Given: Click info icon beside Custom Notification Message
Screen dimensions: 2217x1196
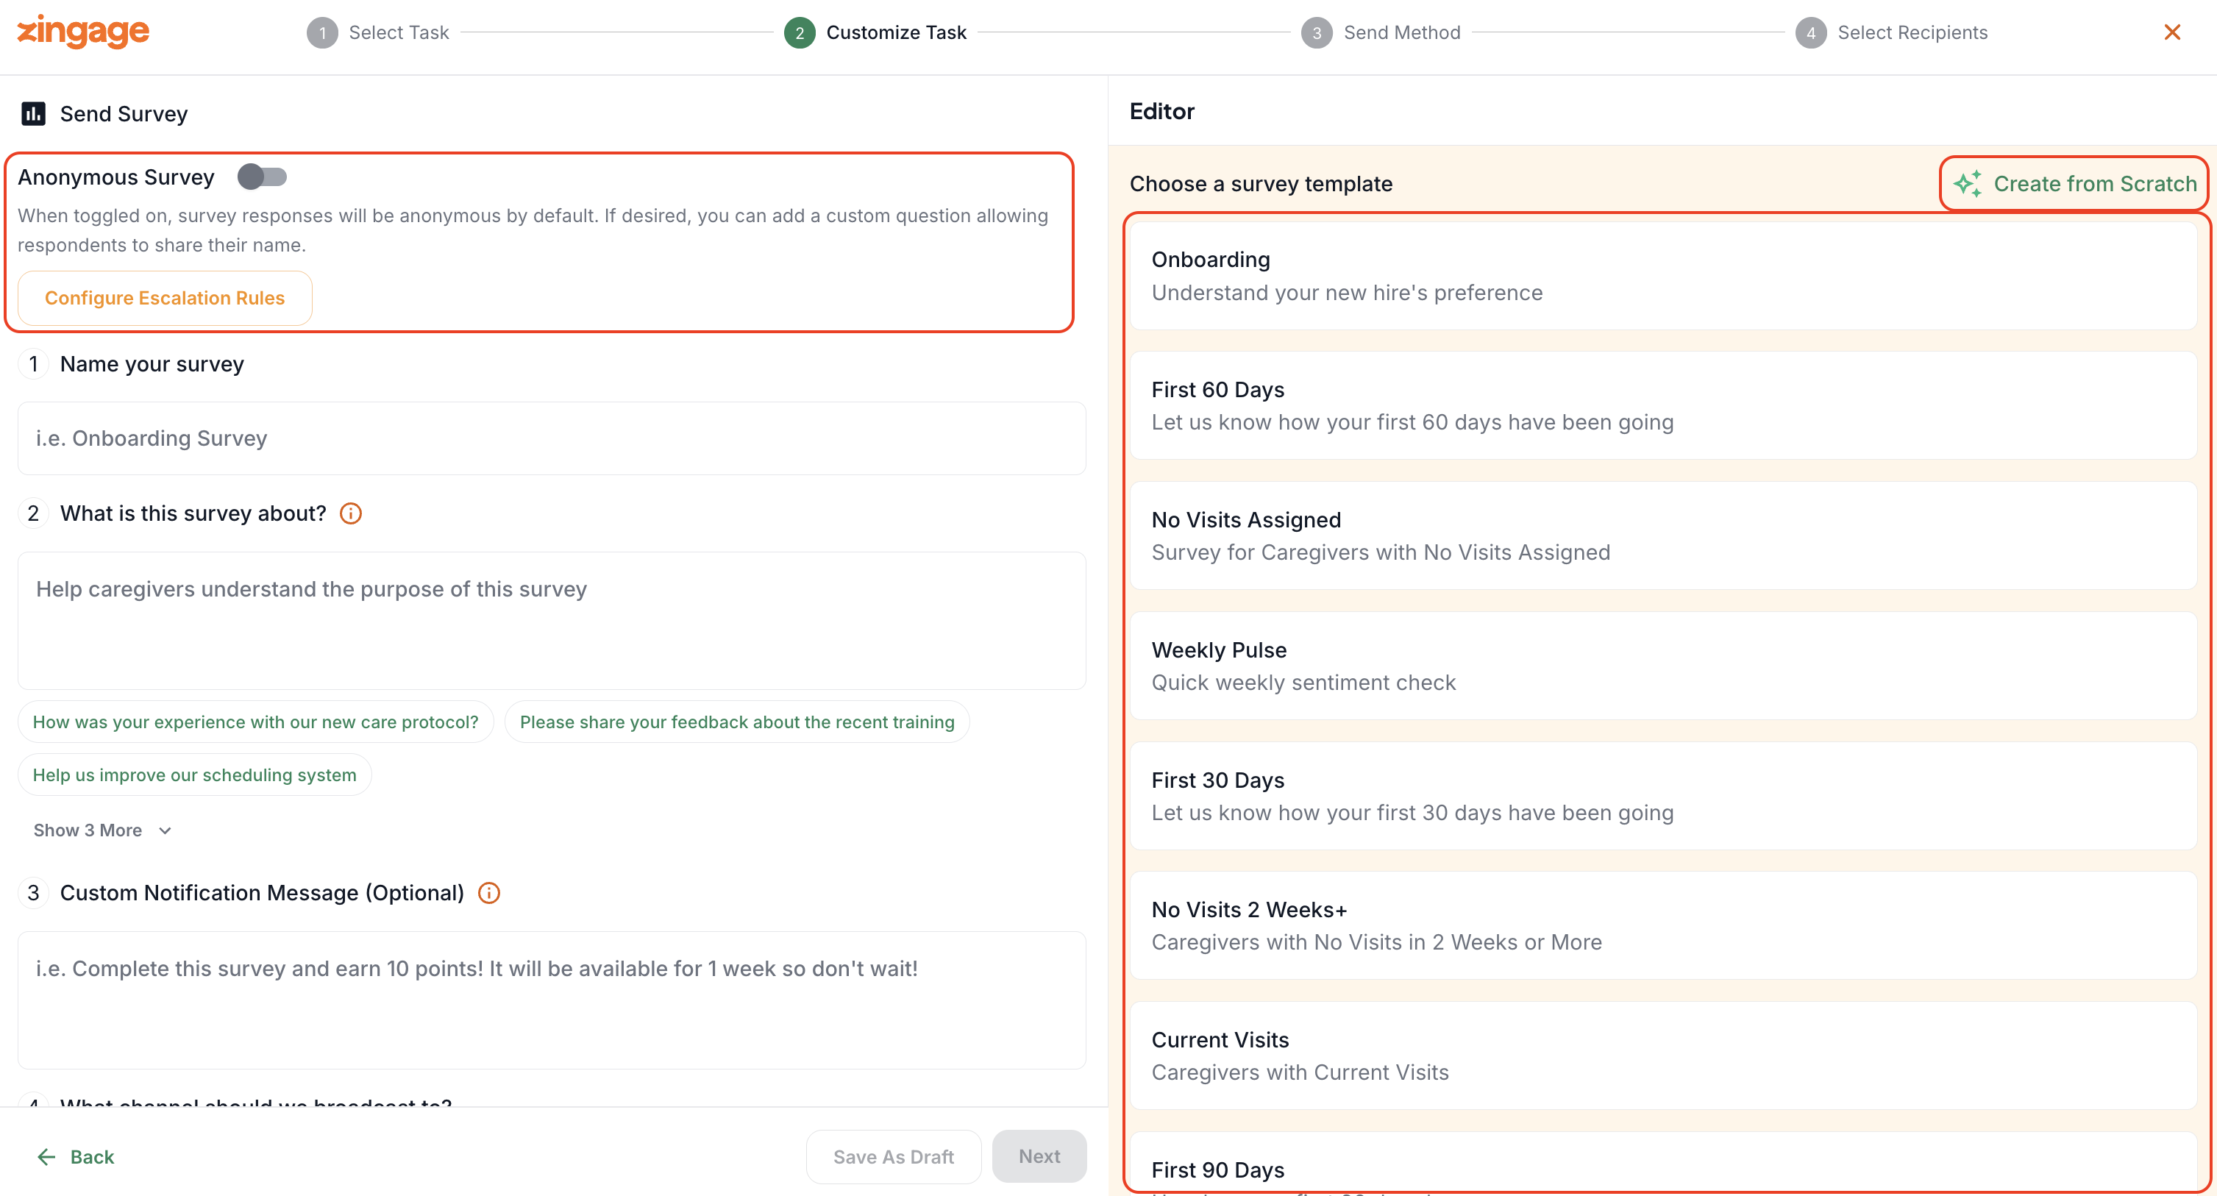Looking at the screenshot, I should (x=489, y=893).
